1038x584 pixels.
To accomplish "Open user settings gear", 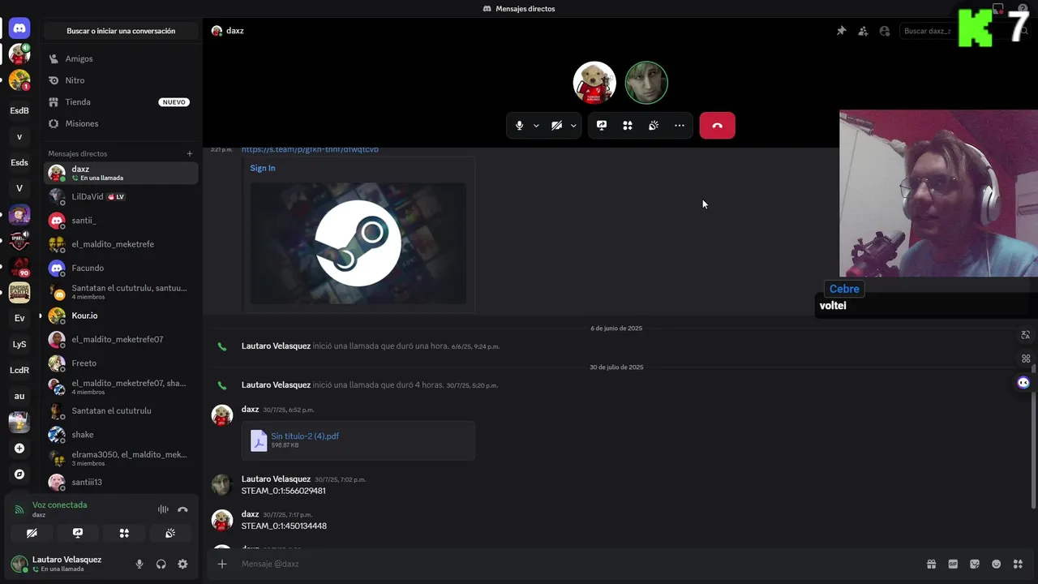I will point(182,564).
